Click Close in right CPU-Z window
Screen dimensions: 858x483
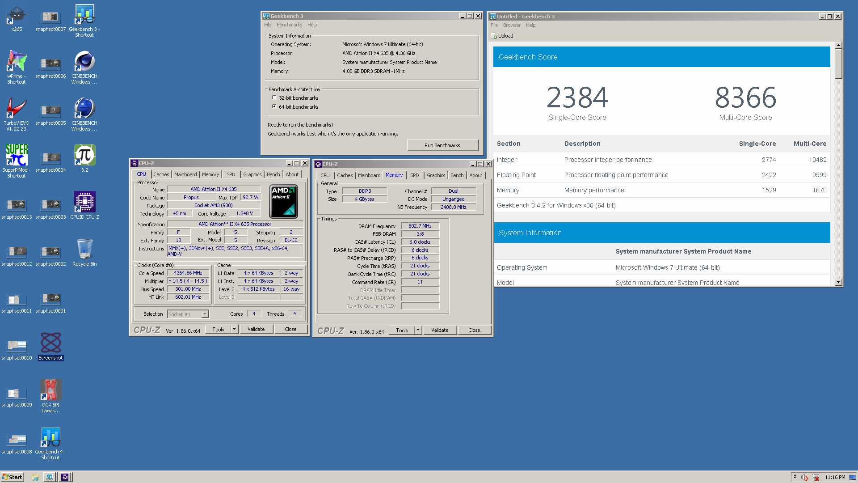tap(474, 330)
